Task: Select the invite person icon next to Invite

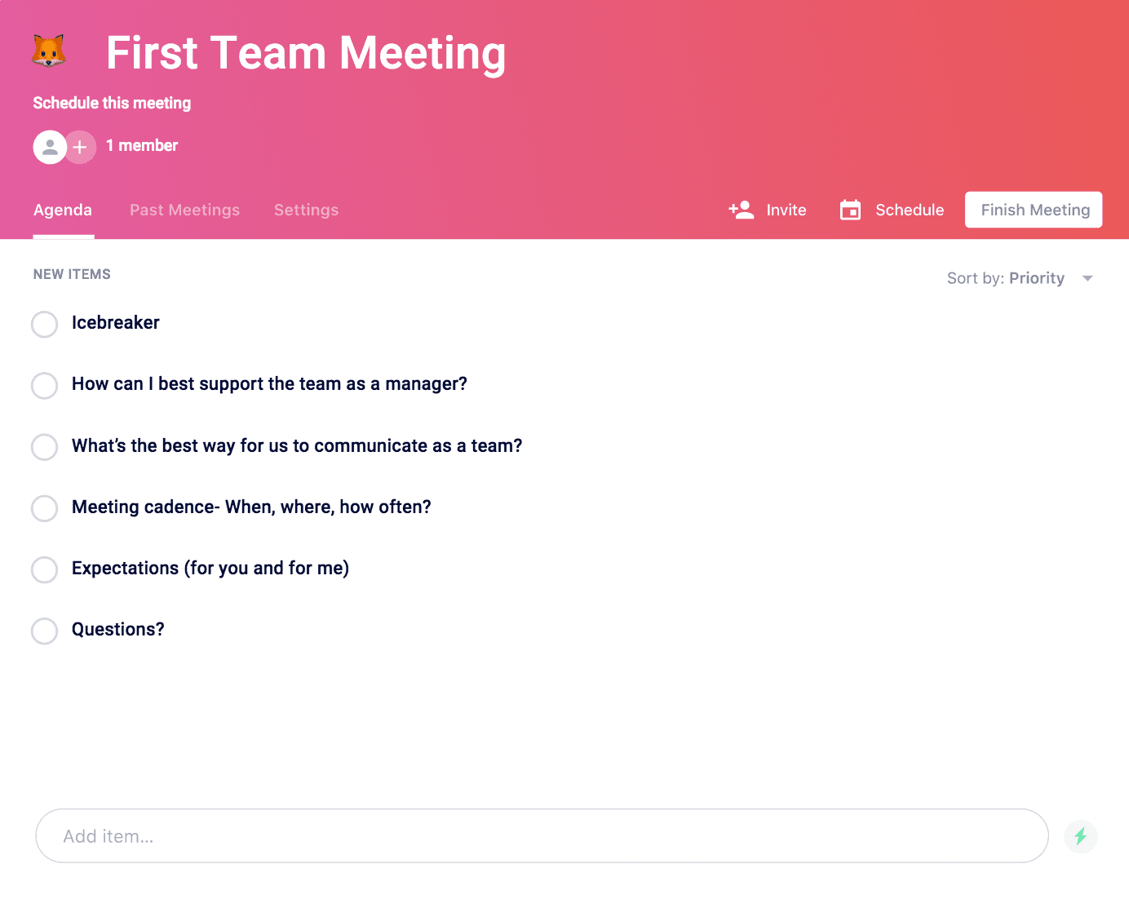Action: point(741,210)
